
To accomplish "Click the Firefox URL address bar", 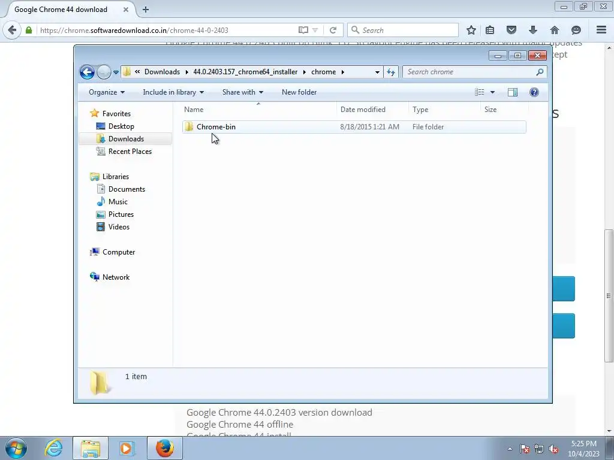I will click(167, 30).
